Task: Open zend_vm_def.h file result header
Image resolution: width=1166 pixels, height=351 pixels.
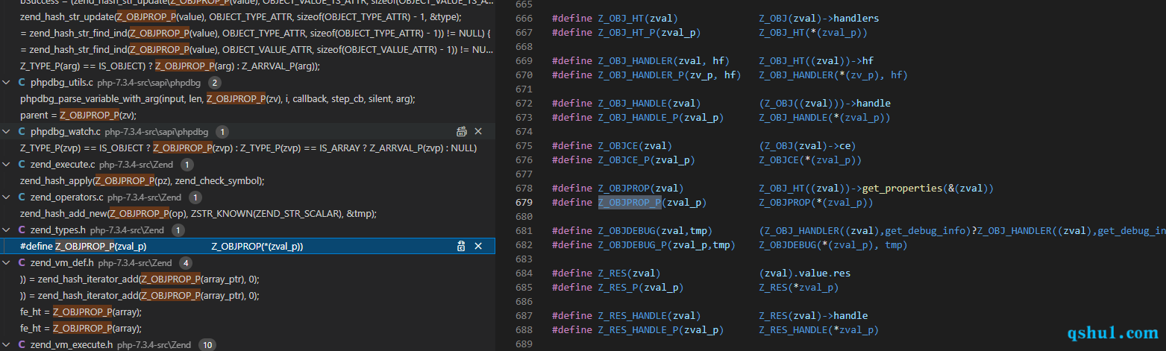Action: (248, 262)
